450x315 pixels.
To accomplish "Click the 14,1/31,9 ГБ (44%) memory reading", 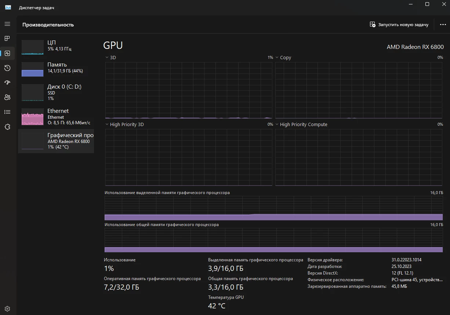I will (65, 71).
